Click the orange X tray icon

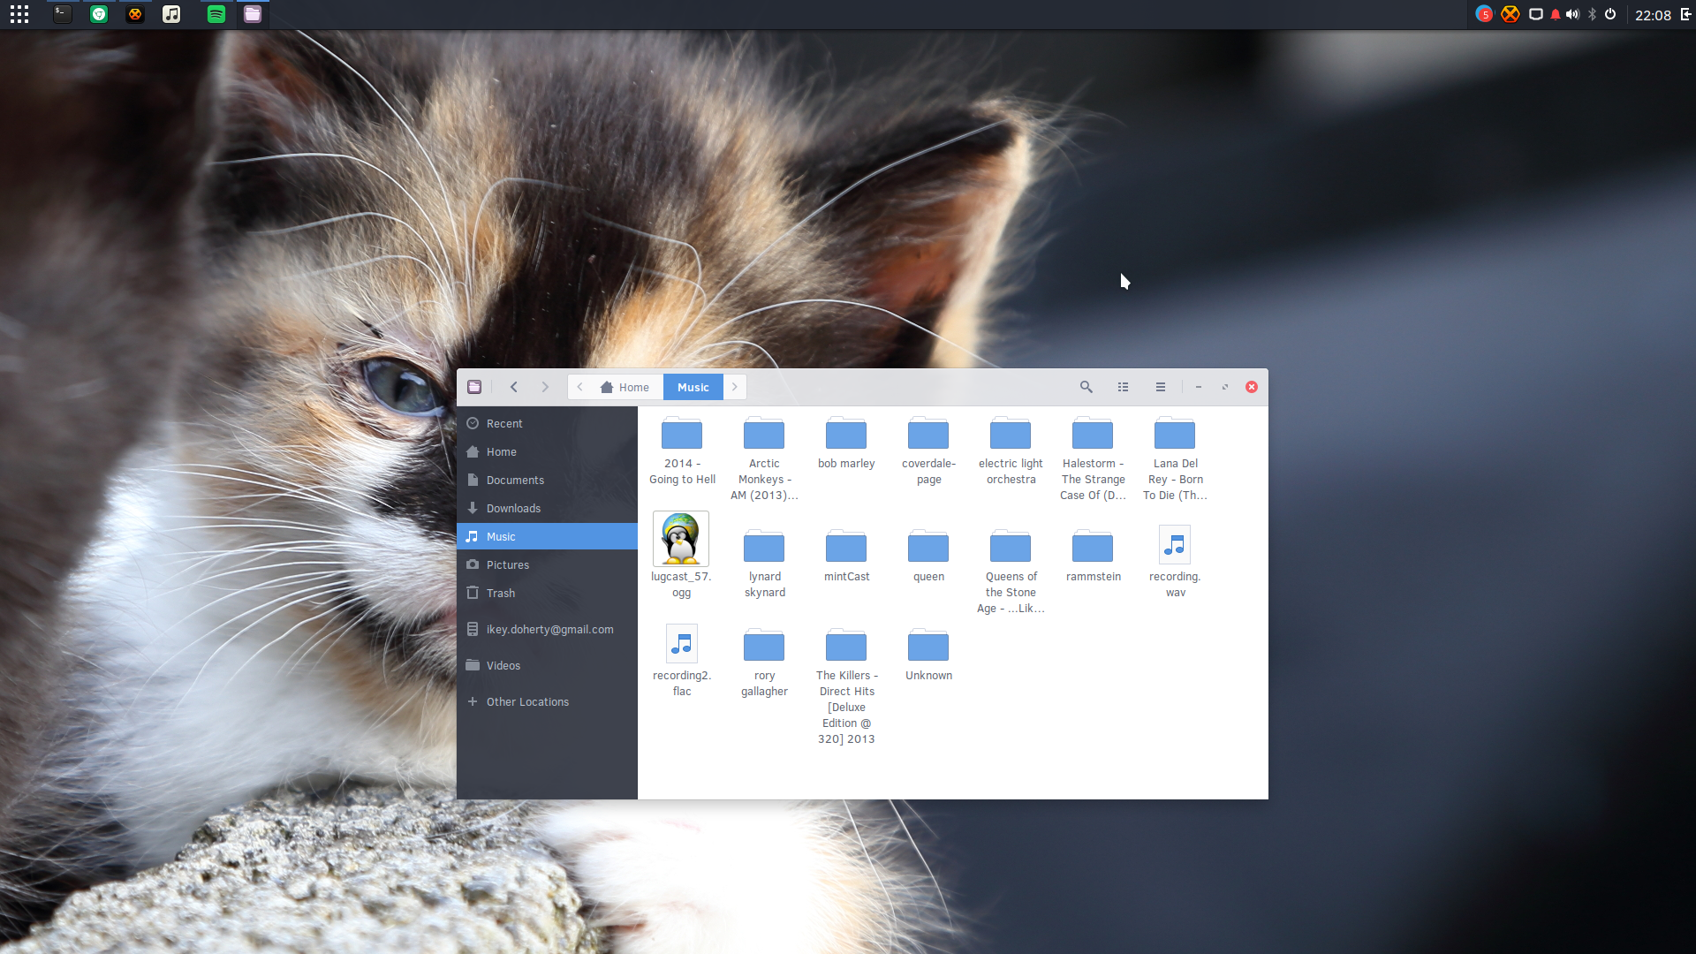(1510, 14)
